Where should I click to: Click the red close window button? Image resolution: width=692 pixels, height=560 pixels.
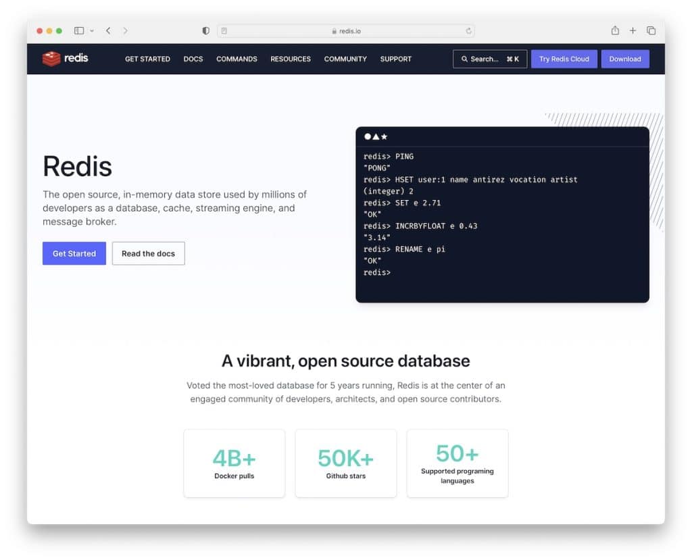[x=40, y=31]
